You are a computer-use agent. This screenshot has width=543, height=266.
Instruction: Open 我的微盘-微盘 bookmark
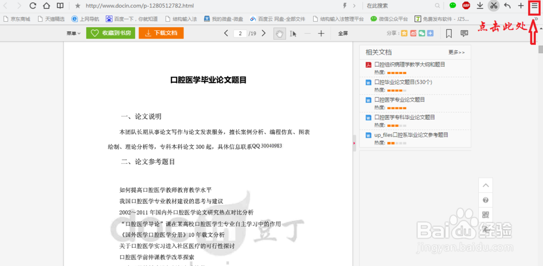pyautogui.click(x=223, y=19)
